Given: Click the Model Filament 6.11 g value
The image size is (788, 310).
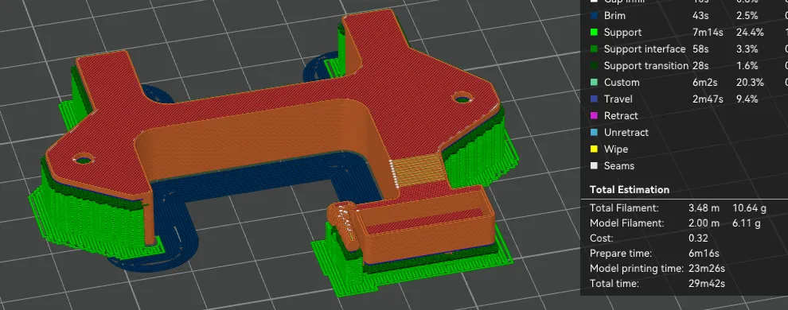Looking at the screenshot, I should click(x=747, y=223).
